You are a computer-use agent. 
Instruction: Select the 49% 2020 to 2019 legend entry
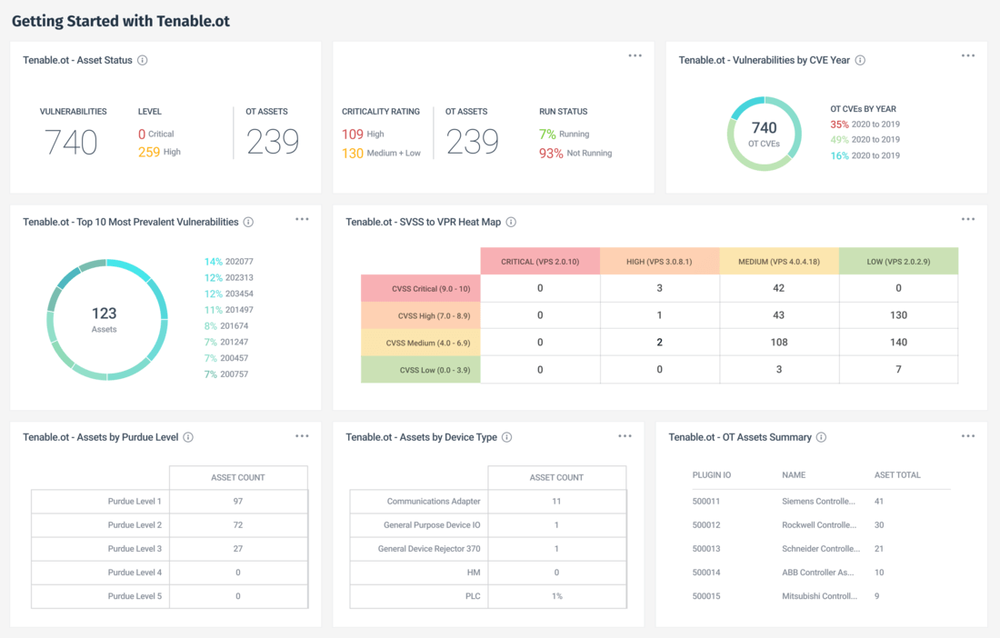point(865,140)
